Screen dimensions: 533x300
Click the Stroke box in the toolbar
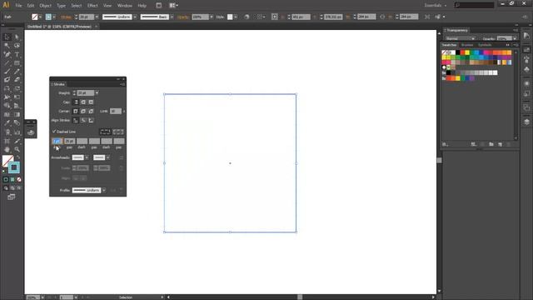[14, 167]
